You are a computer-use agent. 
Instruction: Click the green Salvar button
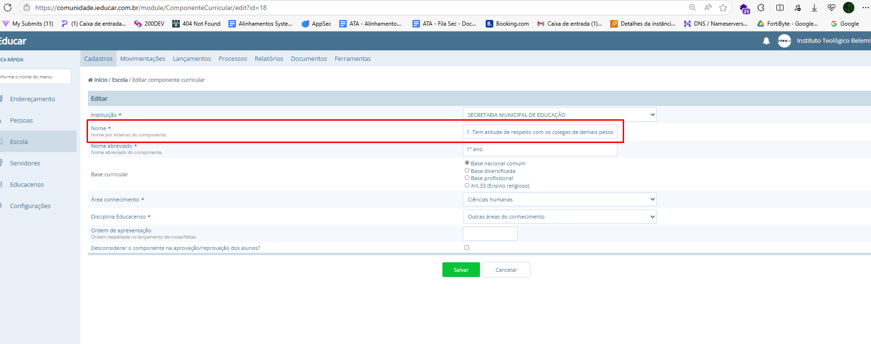(x=461, y=269)
